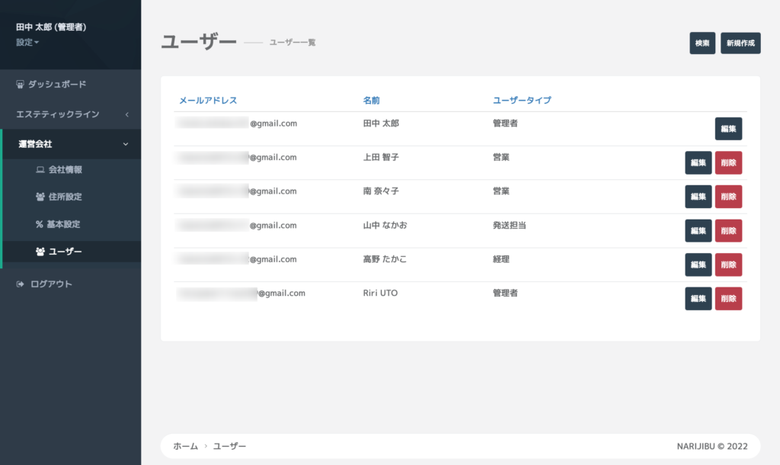
Task: Sort by メールアドレス column header
Action: pyautogui.click(x=208, y=101)
